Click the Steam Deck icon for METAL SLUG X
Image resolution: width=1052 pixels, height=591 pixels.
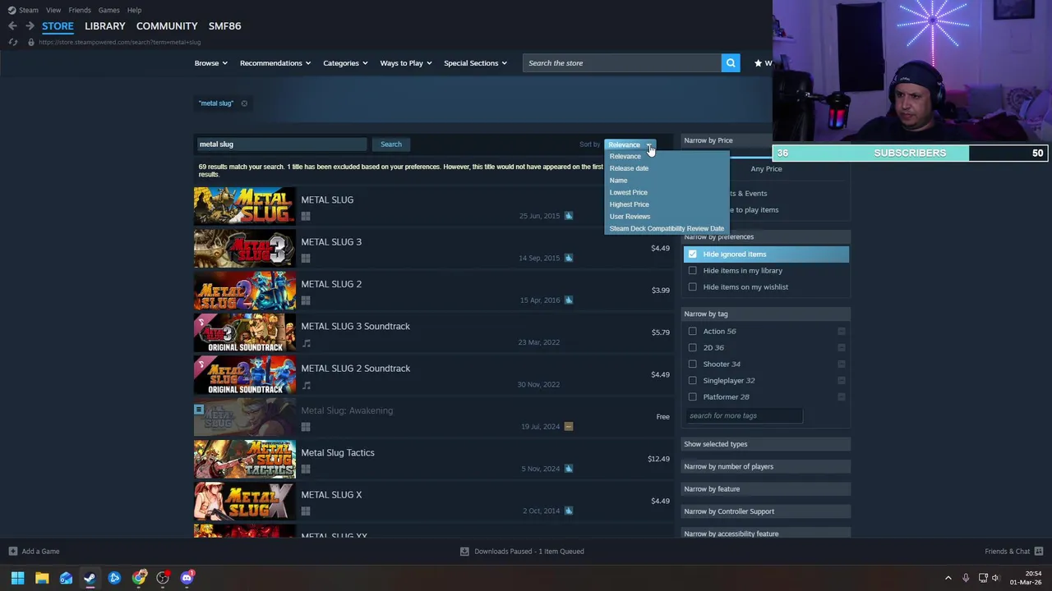point(569,511)
